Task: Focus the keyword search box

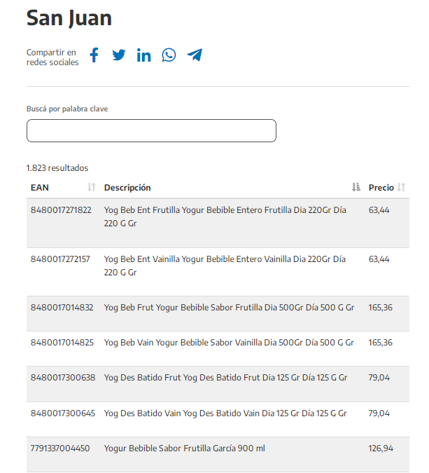Action: [151, 131]
